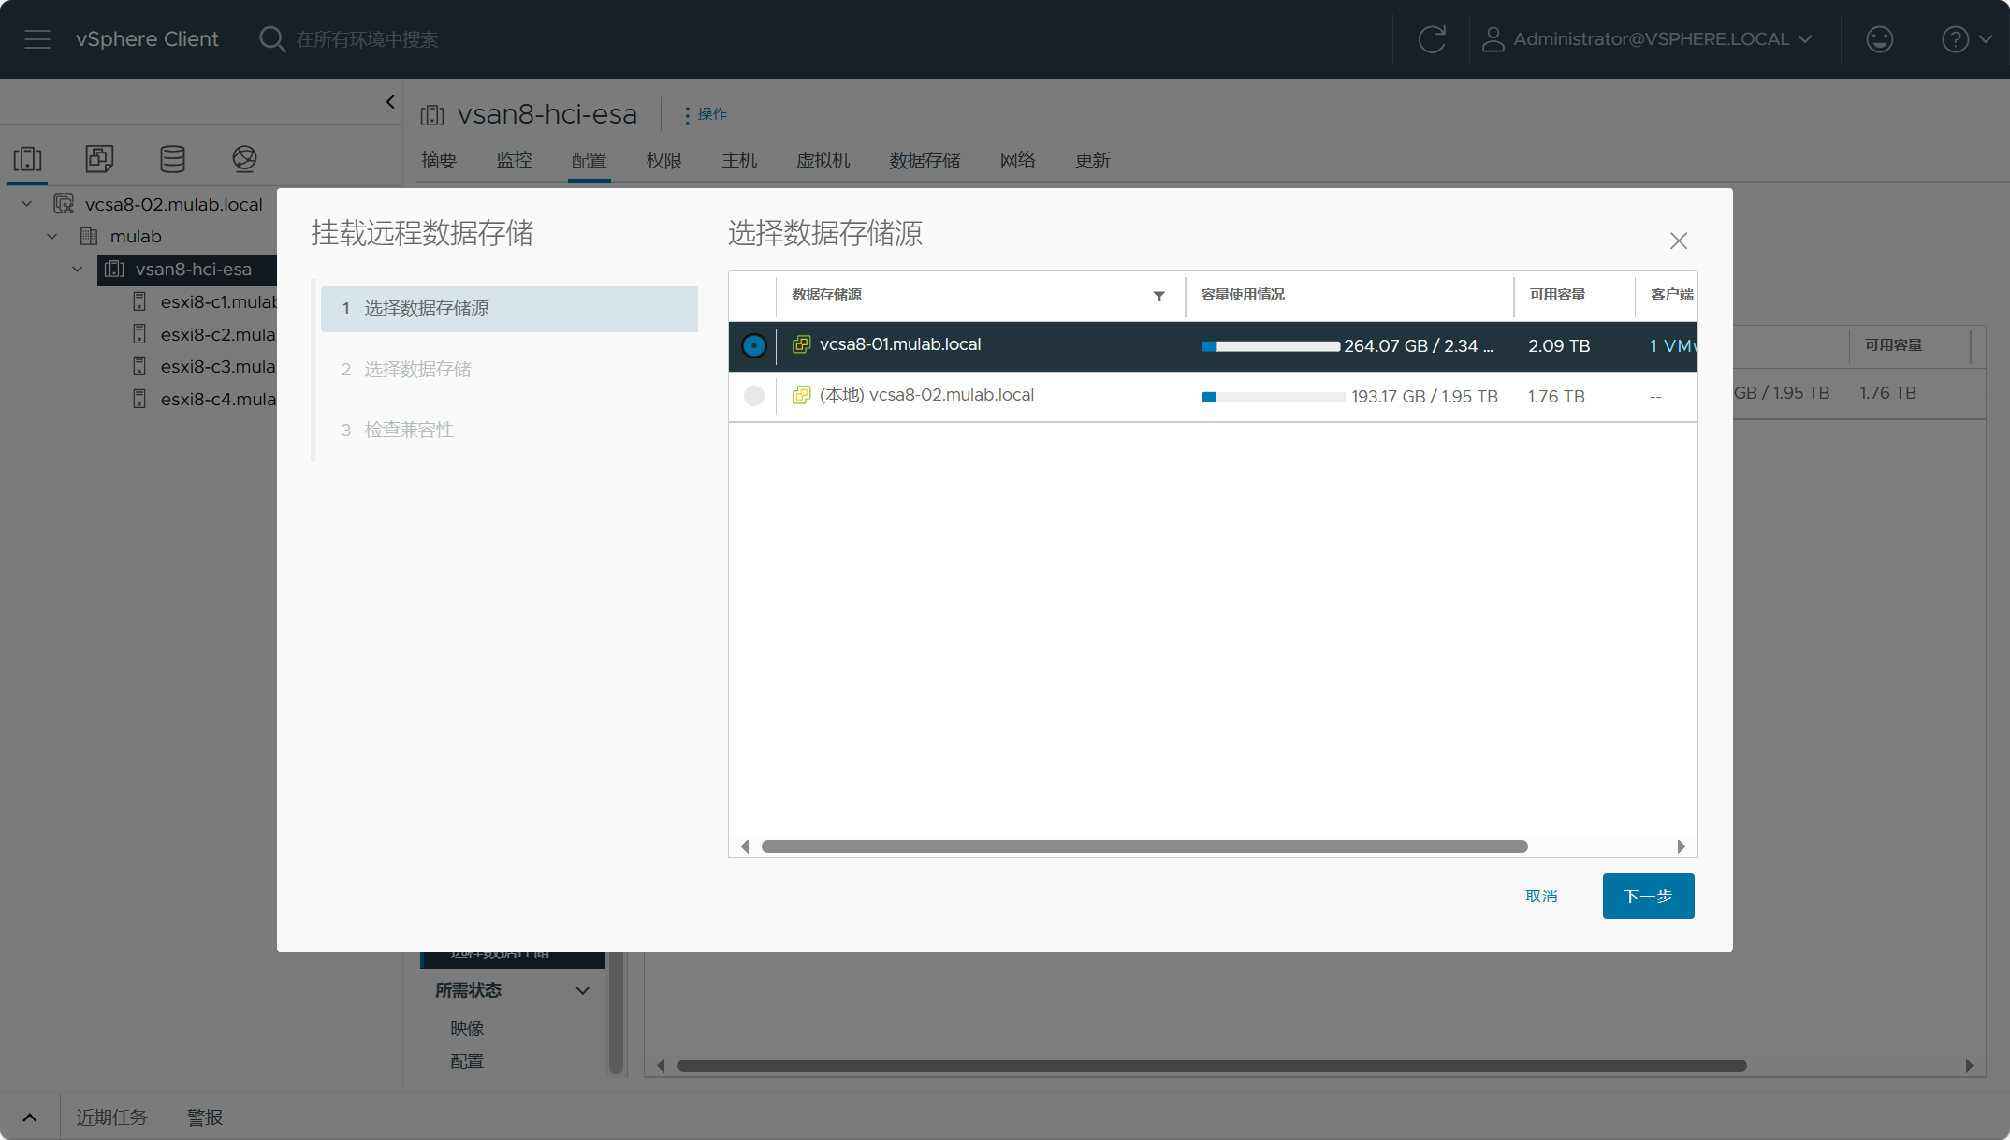2010x1140 pixels.
Task: Collapse the 所需状态 section
Action: tap(582, 990)
